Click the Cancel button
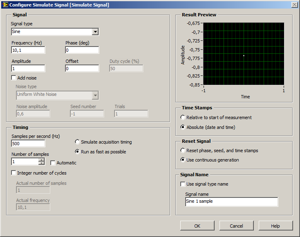 pyautogui.click(x=237, y=226)
